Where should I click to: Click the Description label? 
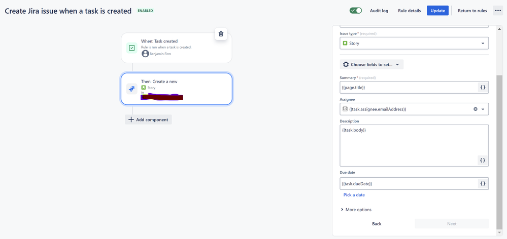point(350,121)
